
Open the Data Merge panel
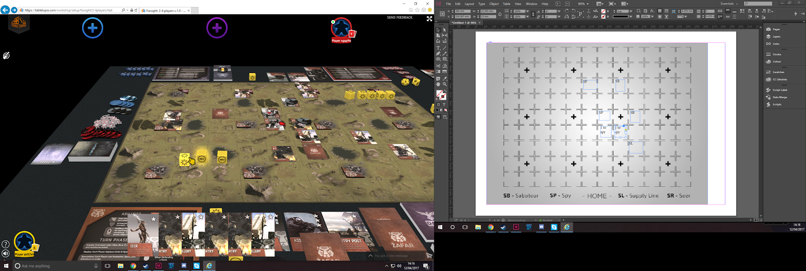776,97
